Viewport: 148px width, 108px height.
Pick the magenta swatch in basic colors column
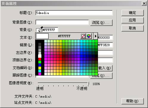click(x=40, y=74)
